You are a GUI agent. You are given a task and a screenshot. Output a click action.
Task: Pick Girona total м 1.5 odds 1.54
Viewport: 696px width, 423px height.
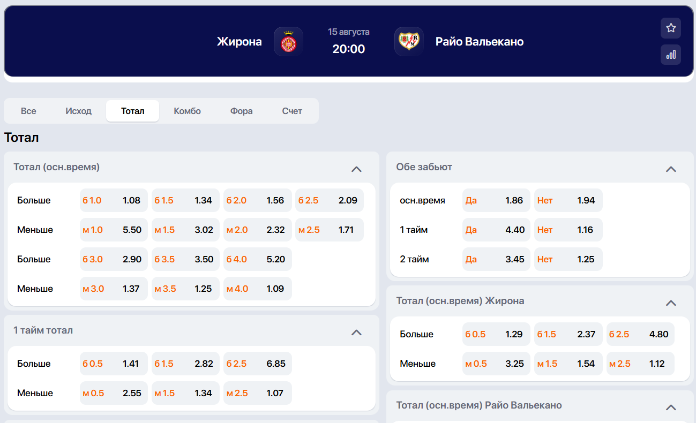[x=568, y=364]
